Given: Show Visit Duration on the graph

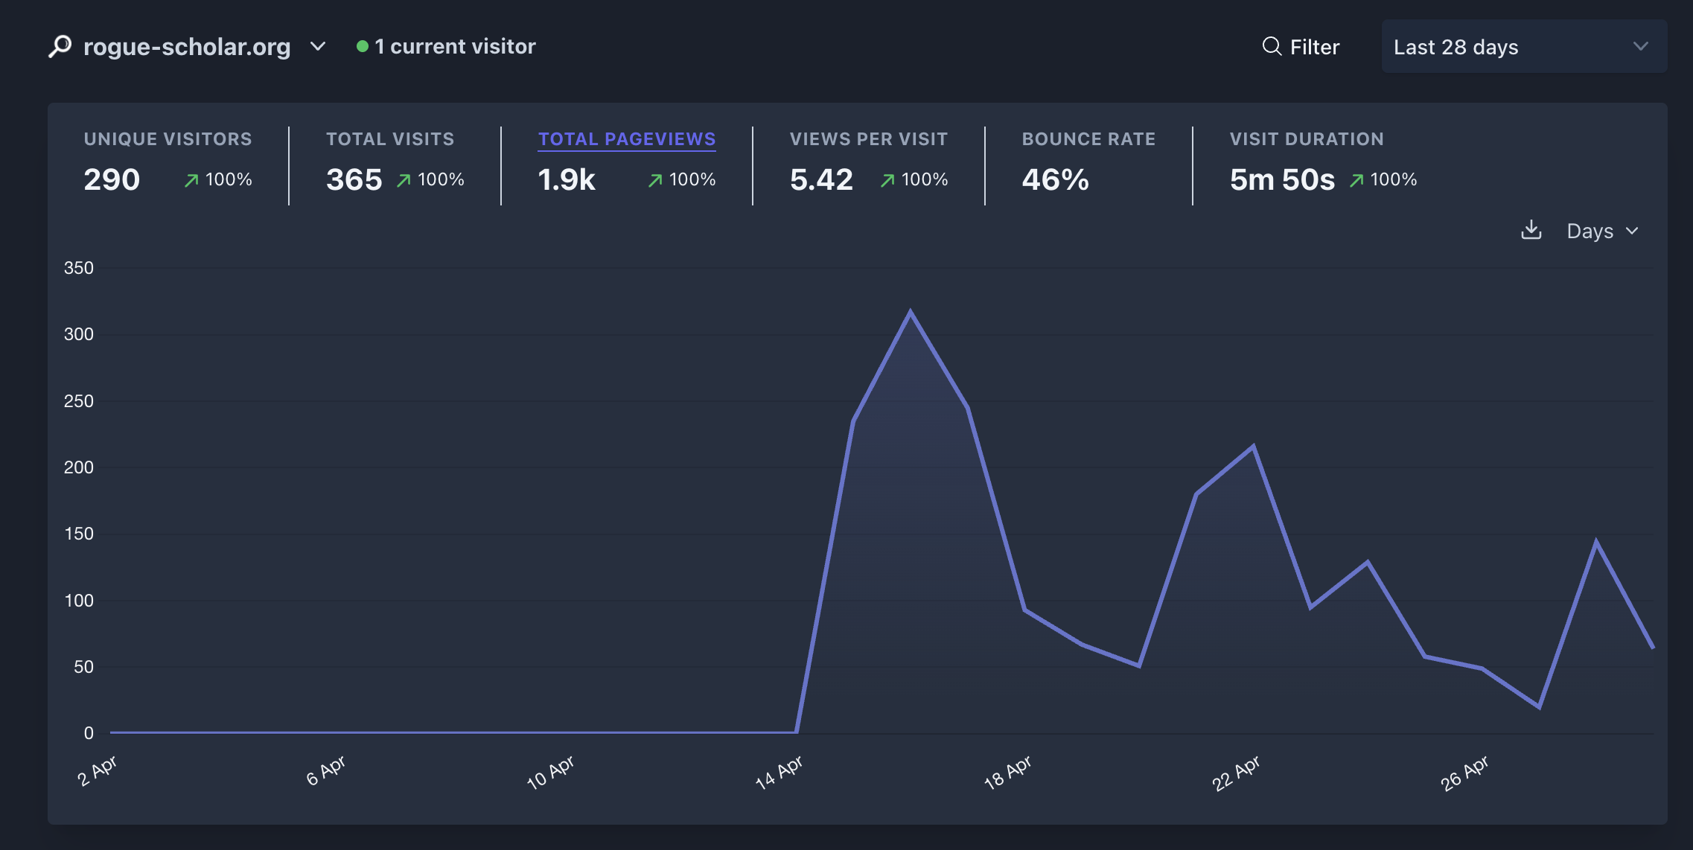Looking at the screenshot, I should coord(1306,139).
